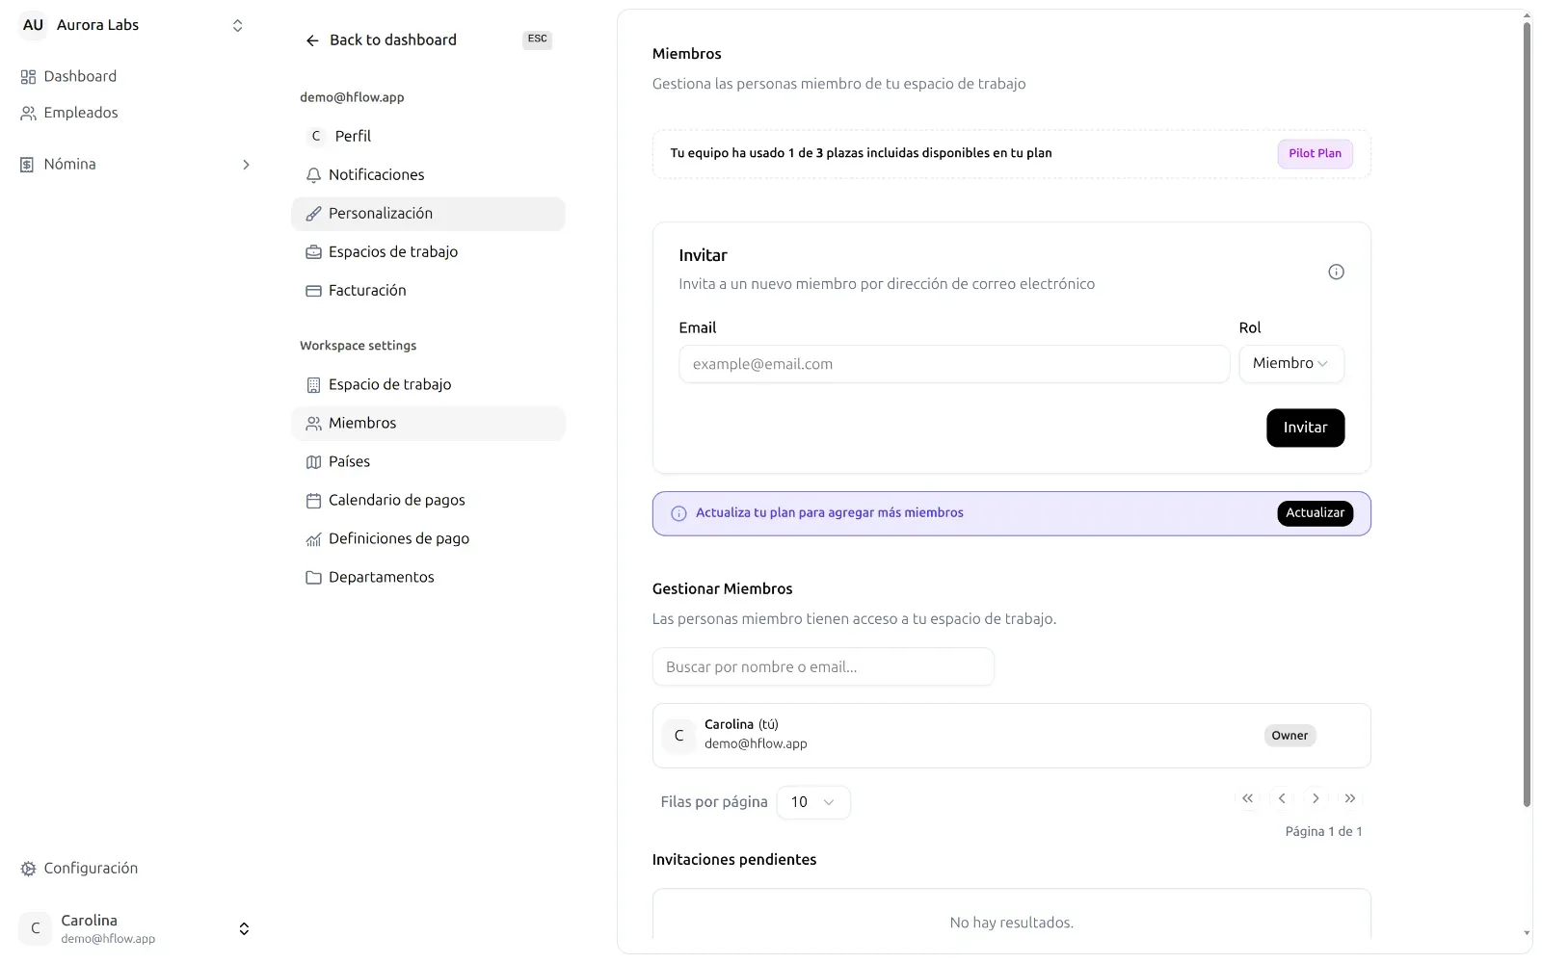The image size is (1542, 963).
Task: Select Perfil in settings menu
Action: click(x=428, y=137)
